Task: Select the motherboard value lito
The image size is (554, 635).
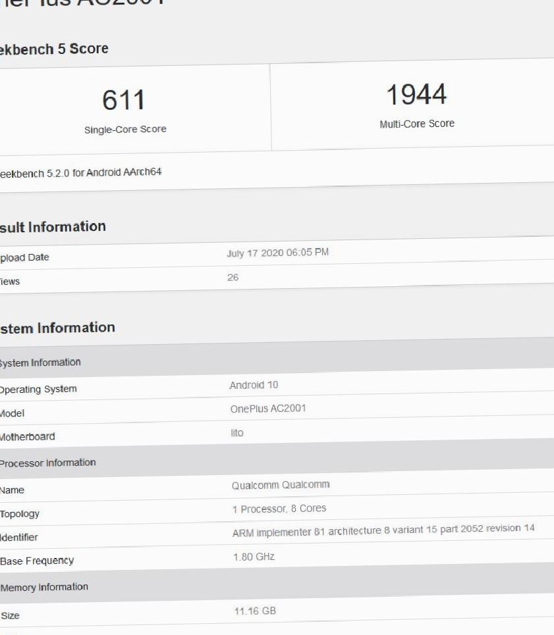Action: click(237, 433)
